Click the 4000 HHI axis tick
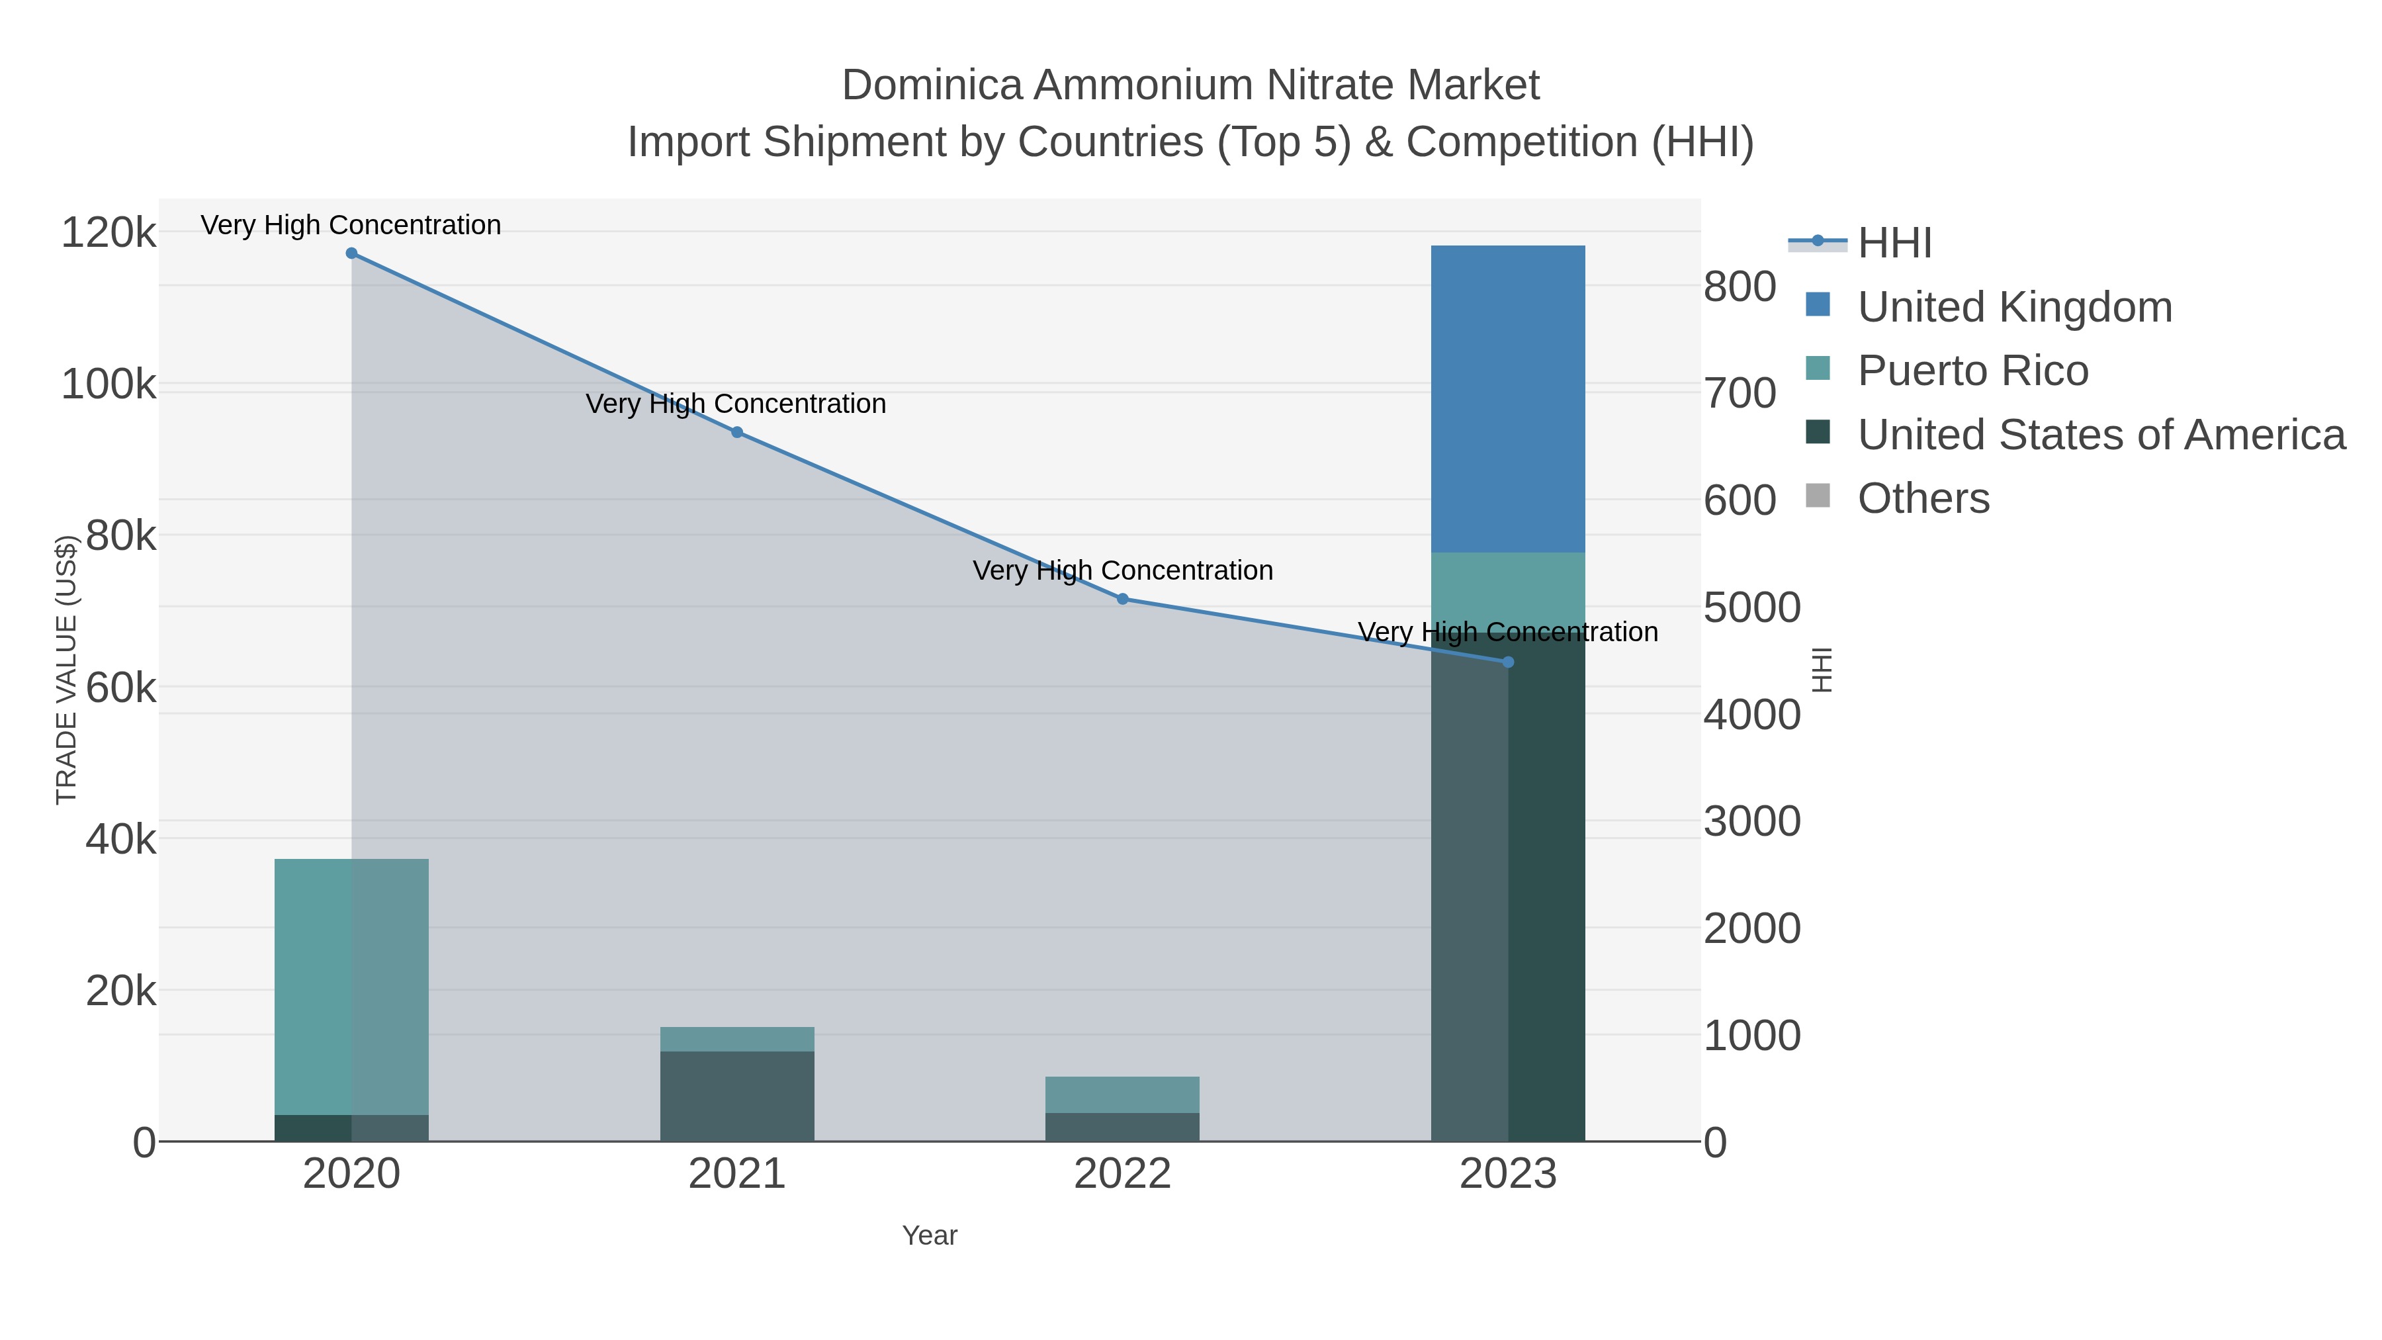 coord(1752,715)
